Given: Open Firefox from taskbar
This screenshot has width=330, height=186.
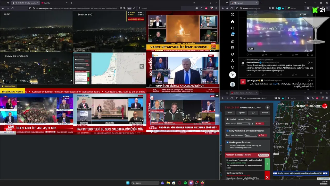Looking at the screenshot, I should click(x=202, y=183).
